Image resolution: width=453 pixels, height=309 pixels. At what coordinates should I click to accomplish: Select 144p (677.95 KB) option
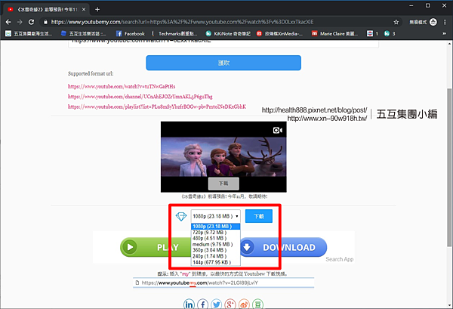pos(215,262)
